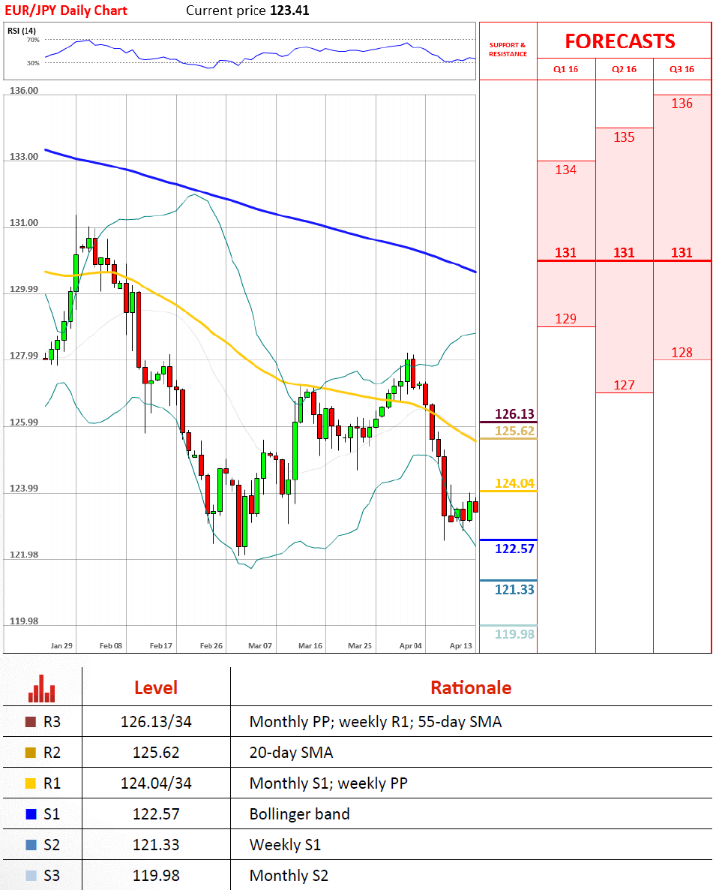Click the 121.33 support level marker
This screenshot has width=722, height=890.
[514, 589]
